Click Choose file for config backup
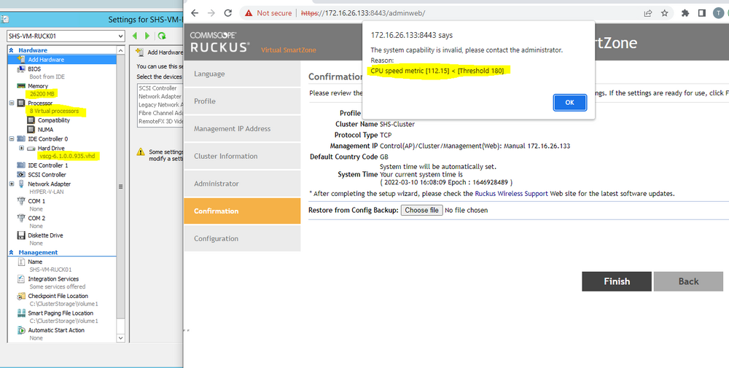This screenshot has height=368, width=729. pyautogui.click(x=421, y=210)
